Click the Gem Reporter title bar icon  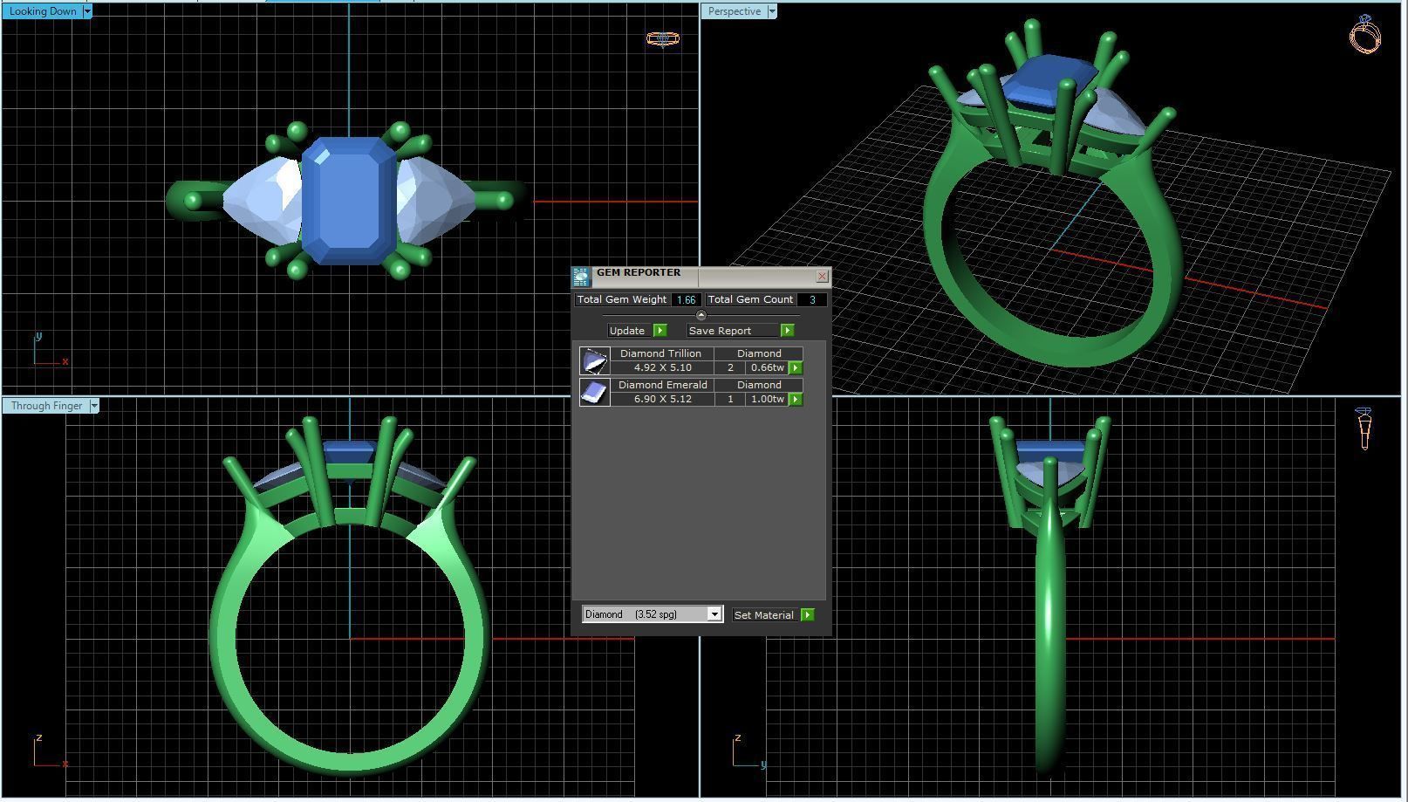click(x=581, y=278)
